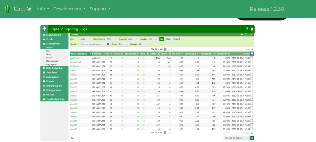This screenshot has width=316, height=142.
Task: Click the search term input field
Action: 93,44
